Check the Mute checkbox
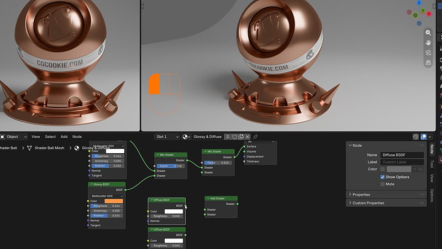Viewport: 442px width, 249px height. pos(382,184)
